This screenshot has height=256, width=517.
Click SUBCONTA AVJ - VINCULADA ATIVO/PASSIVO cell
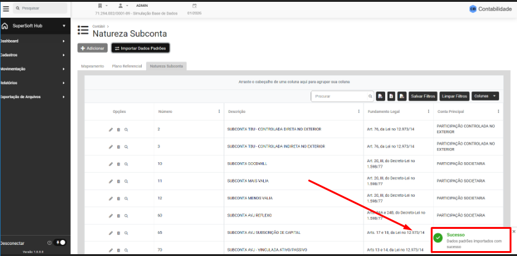pos(267,250)
